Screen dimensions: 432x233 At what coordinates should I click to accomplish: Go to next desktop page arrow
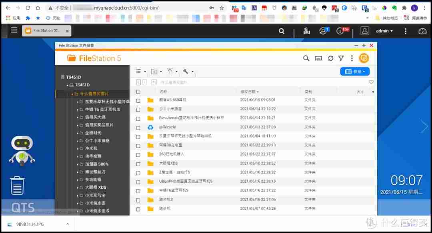click(x=424, y=127)
